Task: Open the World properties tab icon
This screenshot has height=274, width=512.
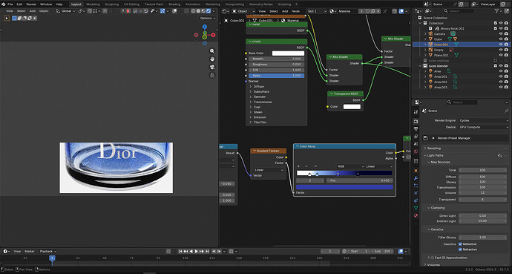Action: point(416,151)
